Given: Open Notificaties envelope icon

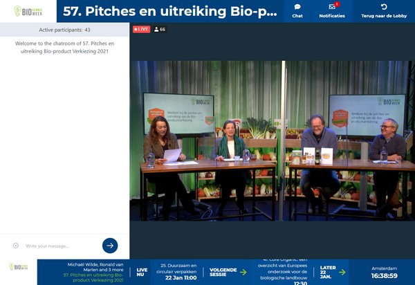Looking at the screenshot, I should tap(332, 7).
